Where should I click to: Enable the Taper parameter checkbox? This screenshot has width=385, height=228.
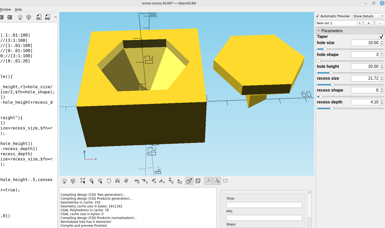pyautogui.click(x=381, y=36)
